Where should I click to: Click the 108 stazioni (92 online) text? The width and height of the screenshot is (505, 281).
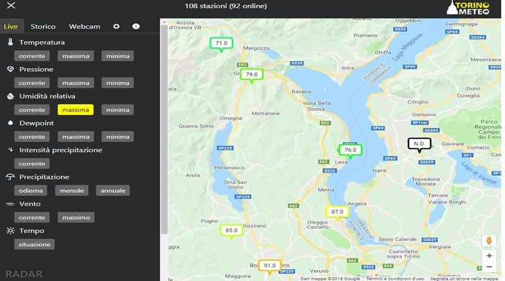pos(226,6)
